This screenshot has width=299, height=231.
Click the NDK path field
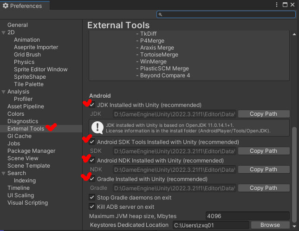click(x=175, y=169)
